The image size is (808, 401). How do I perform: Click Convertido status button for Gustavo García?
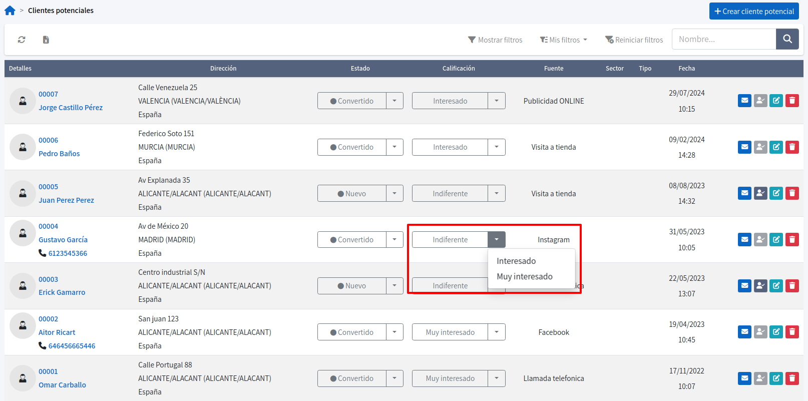point(352,240)
